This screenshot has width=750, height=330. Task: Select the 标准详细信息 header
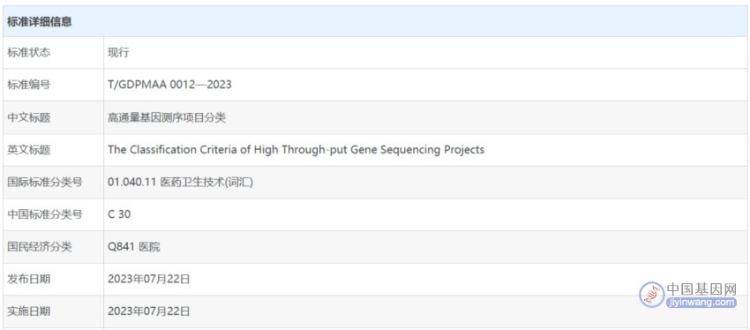pos(39,22)
